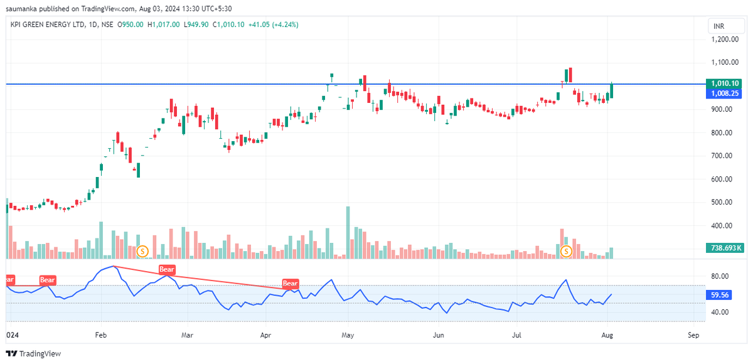Viewport: 753px width, 364px height.
Task: Select the latest green candle in early August
Action: [x=612, y=90]
